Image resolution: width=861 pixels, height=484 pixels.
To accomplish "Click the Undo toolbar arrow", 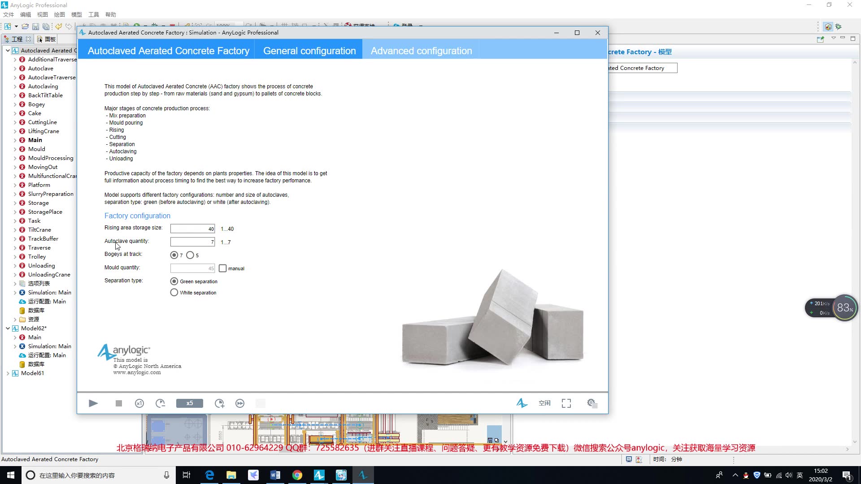I will pyautogui.click(x=58, y=26).
